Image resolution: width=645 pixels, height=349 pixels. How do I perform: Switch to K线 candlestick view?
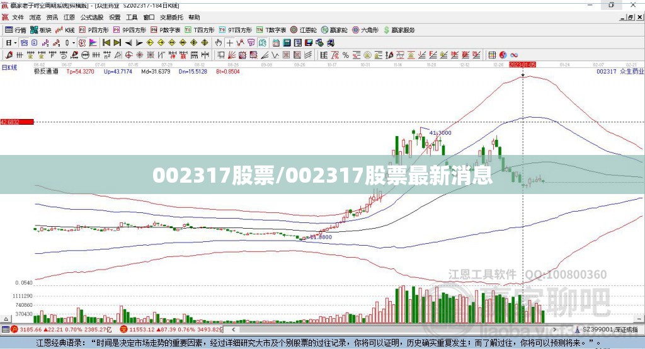pos(65,30)
